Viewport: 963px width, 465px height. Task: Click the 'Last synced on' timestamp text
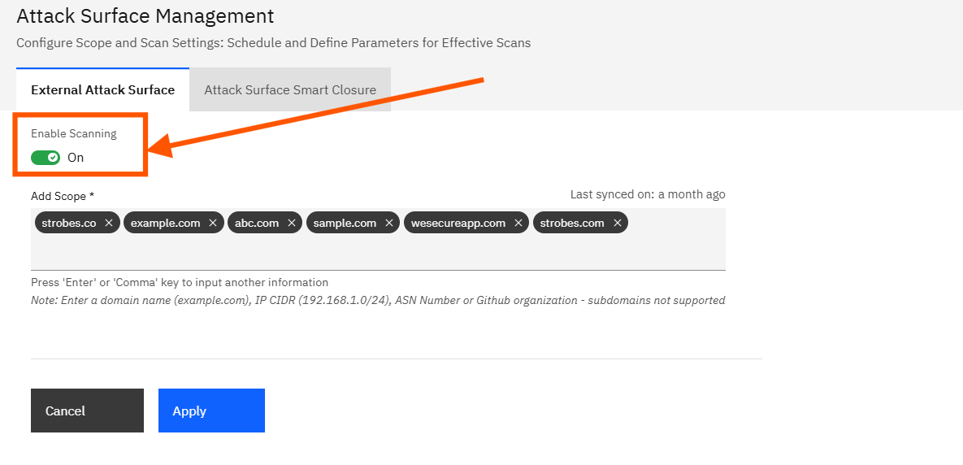[648, 194]
